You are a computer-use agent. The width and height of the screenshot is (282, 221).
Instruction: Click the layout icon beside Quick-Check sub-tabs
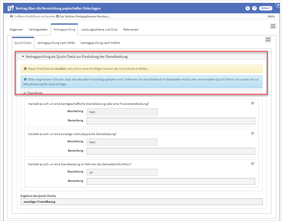pos(268,40)
